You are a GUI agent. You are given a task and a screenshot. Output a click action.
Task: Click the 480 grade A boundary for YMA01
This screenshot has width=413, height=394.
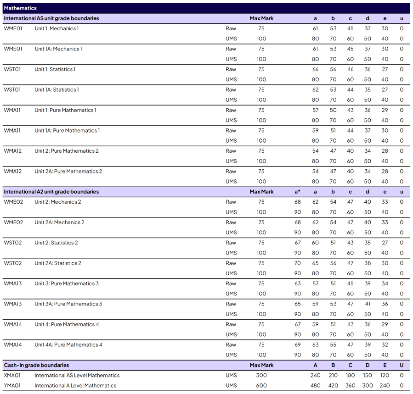(x=315, y=385)
